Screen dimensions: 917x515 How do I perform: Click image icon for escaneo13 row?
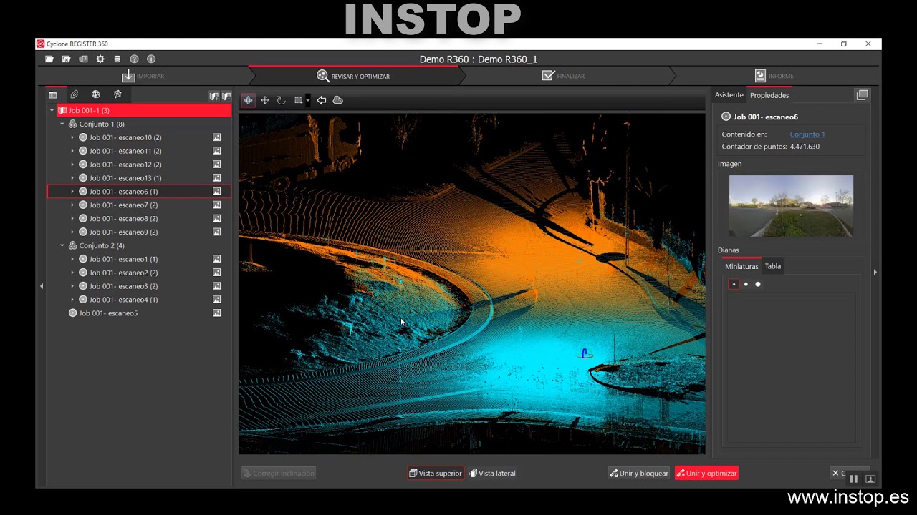[216, 178]
